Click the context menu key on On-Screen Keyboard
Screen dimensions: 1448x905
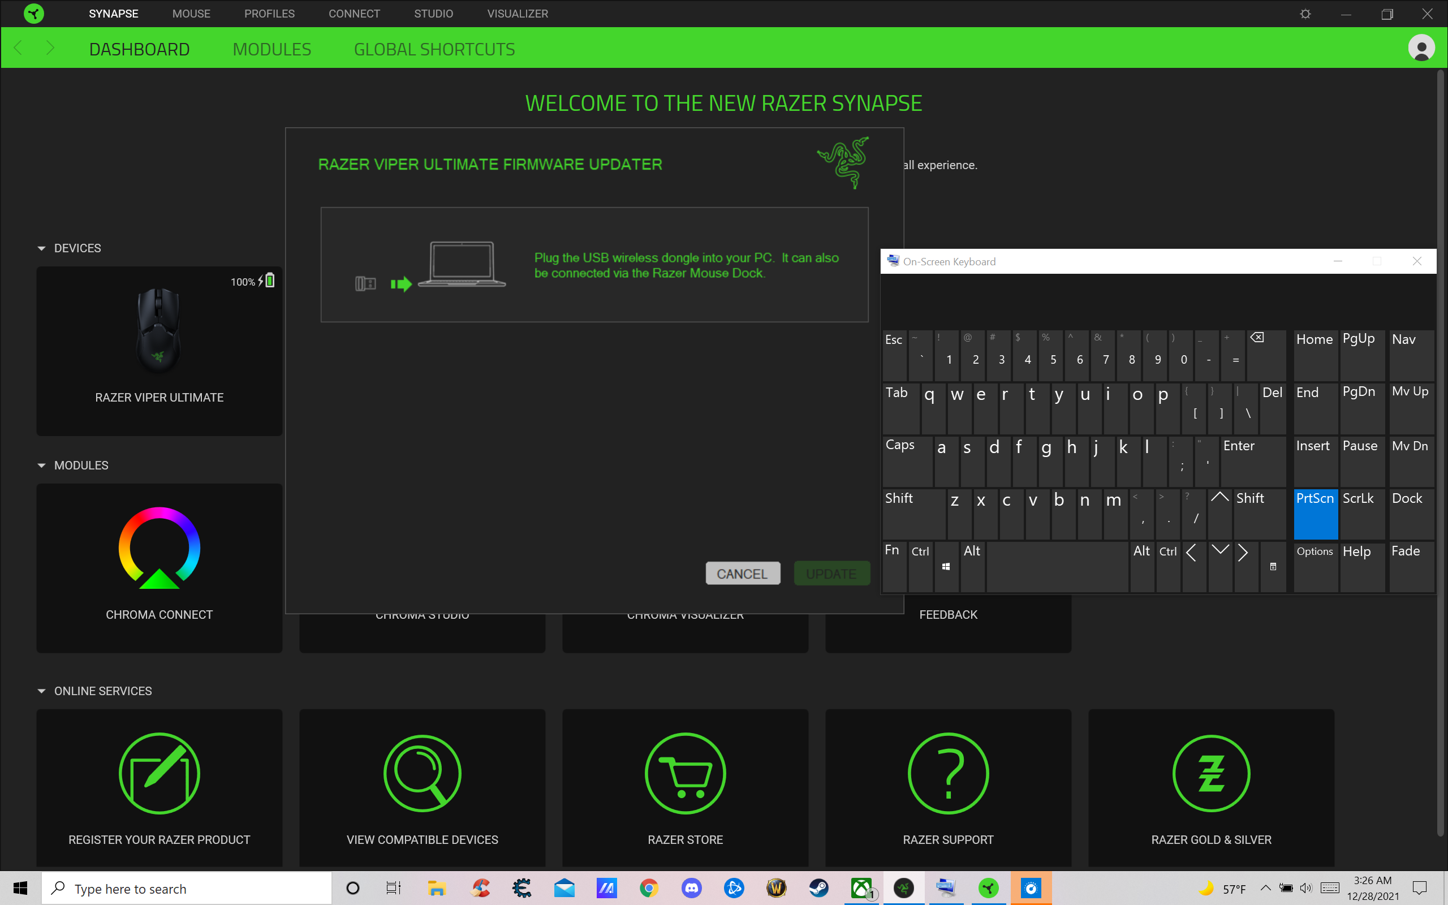(1273, 567)
